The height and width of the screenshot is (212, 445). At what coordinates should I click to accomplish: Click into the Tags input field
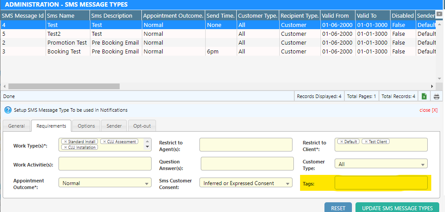click(381, 183)
